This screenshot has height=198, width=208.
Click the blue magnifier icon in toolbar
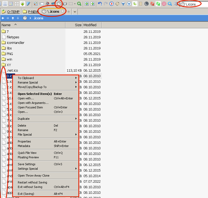(170, 4)
